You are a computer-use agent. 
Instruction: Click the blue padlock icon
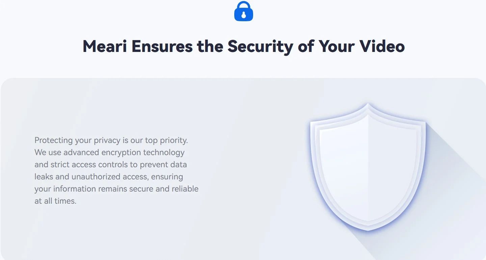(x=243, y=11)
